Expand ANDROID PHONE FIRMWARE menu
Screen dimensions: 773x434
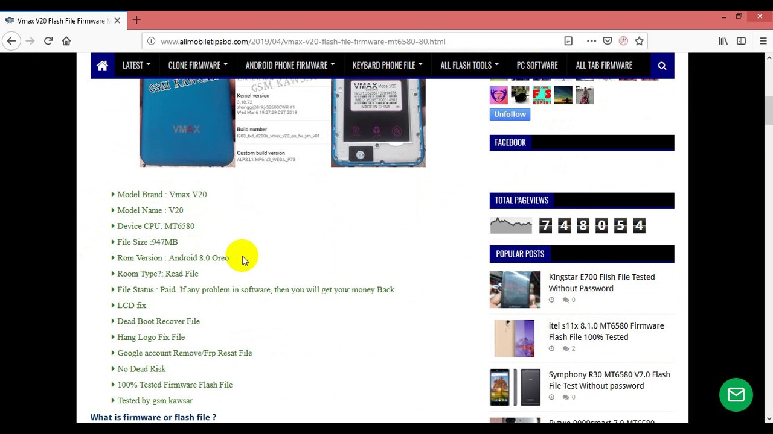click(x=290, y=65)
